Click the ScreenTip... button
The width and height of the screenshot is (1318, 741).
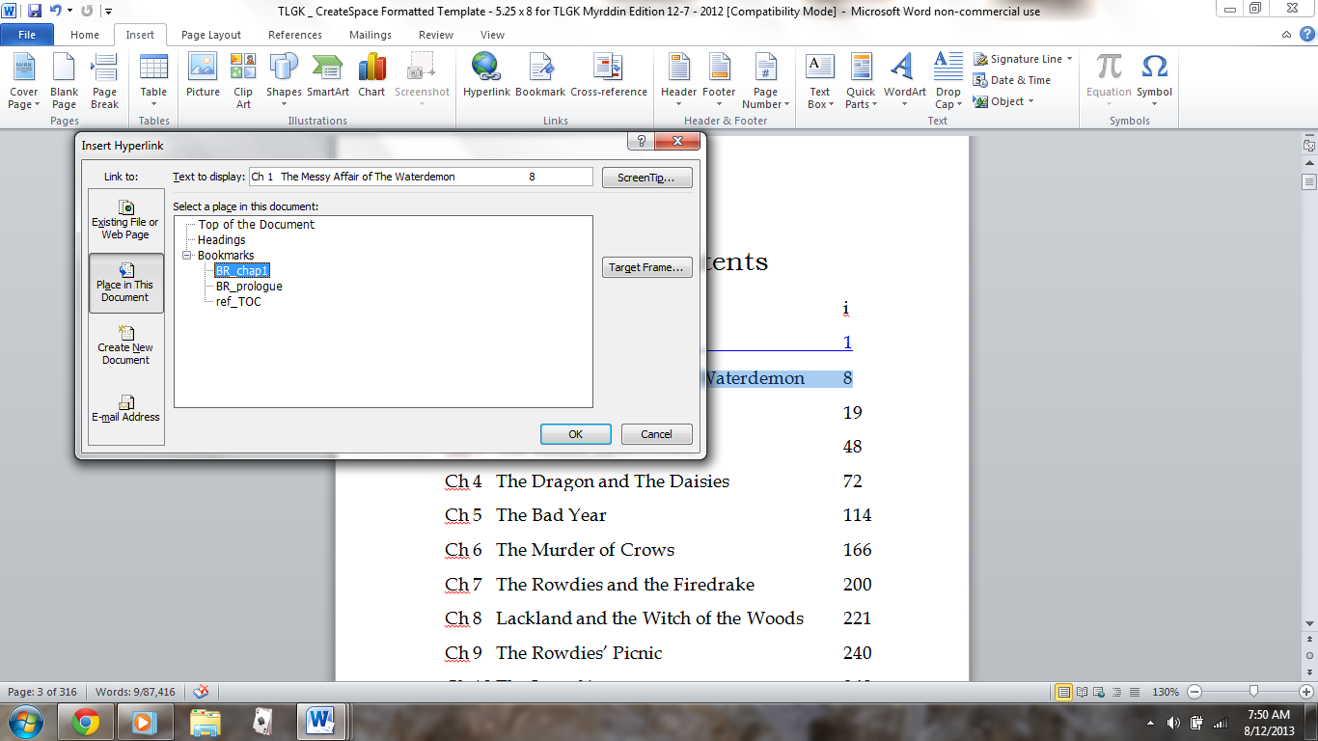tap(646, 178)
